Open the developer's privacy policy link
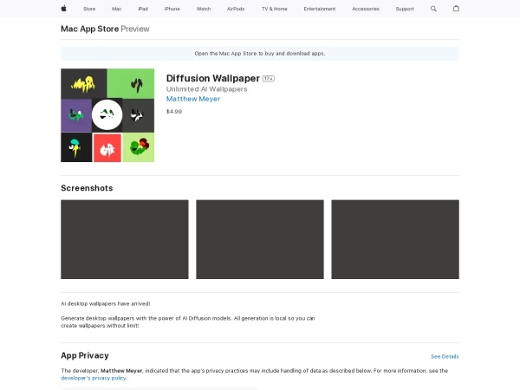Image resolution: width=520 pixels, height=390 pixels. tap(94, 378)
